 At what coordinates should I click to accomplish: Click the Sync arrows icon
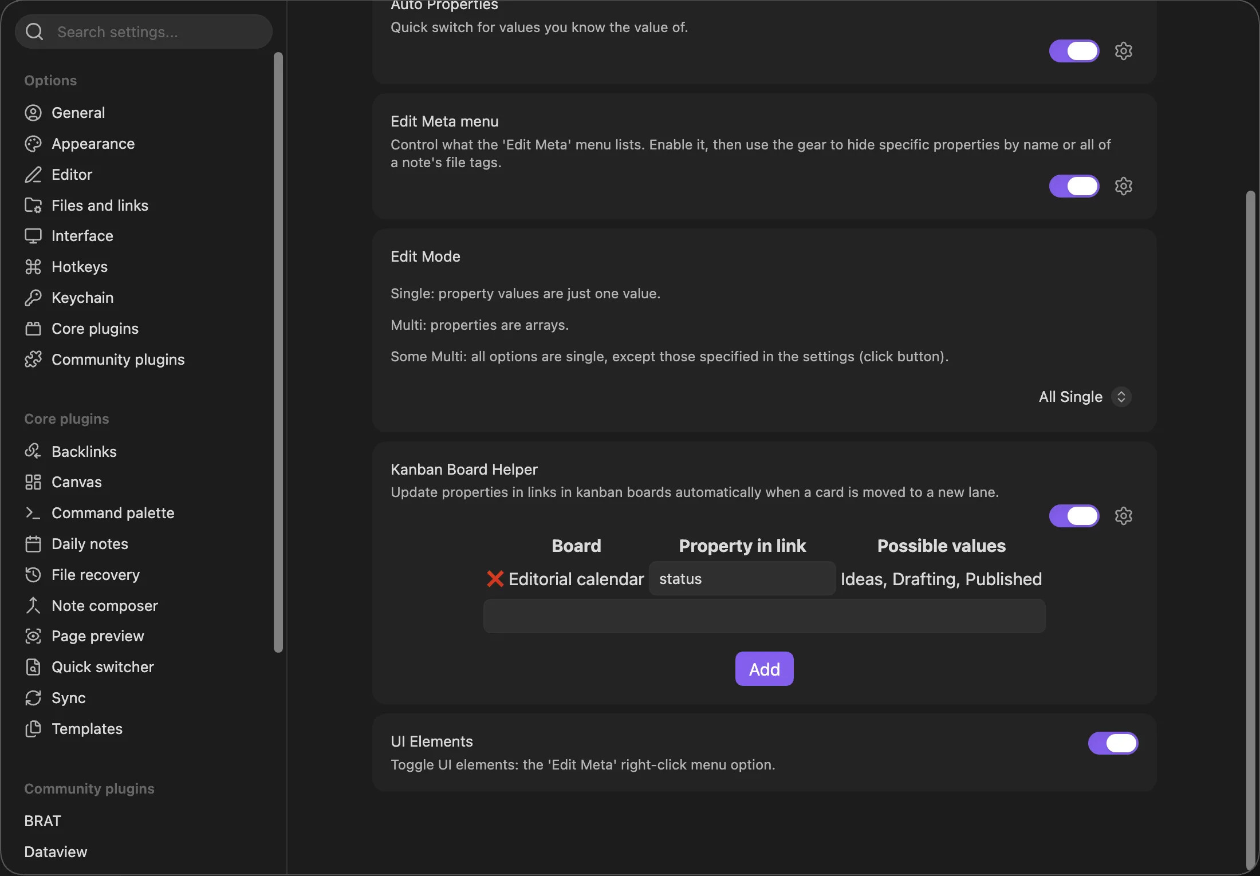click(x=33, y=698)
